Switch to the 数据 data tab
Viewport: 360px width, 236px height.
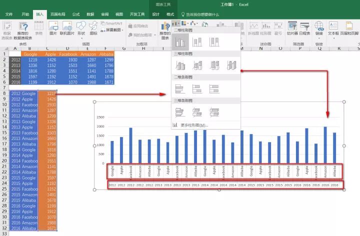click(x=90, y=14)
